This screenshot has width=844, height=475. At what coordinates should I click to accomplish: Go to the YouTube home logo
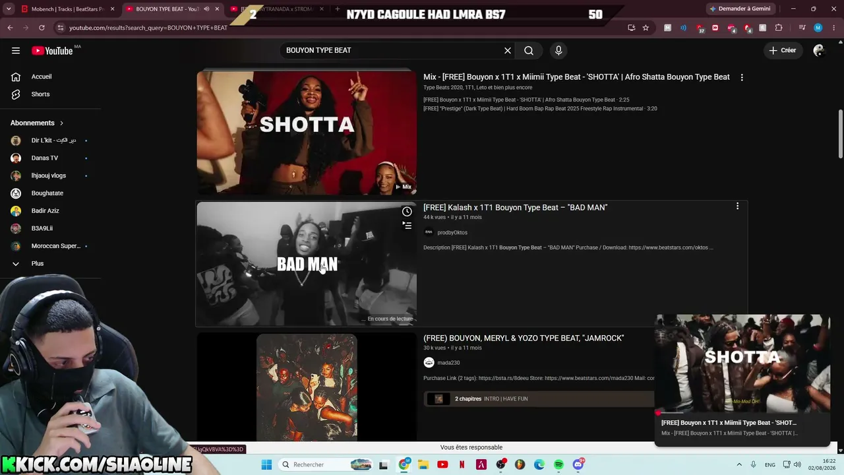[x=53, y=51]
